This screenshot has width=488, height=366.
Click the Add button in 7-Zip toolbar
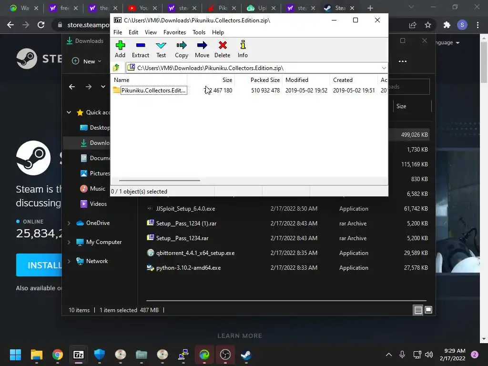click(x=120, y=49)
